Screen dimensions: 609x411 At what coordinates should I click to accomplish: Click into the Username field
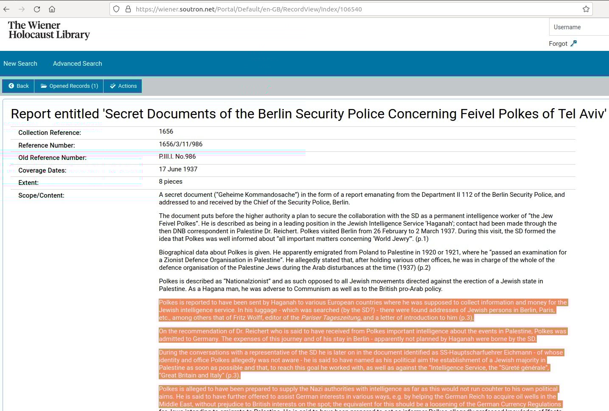580,27
